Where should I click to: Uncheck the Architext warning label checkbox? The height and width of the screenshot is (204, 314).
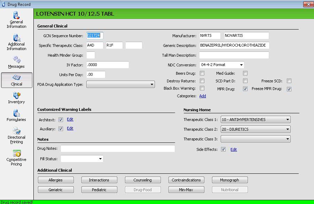(61, 120)
